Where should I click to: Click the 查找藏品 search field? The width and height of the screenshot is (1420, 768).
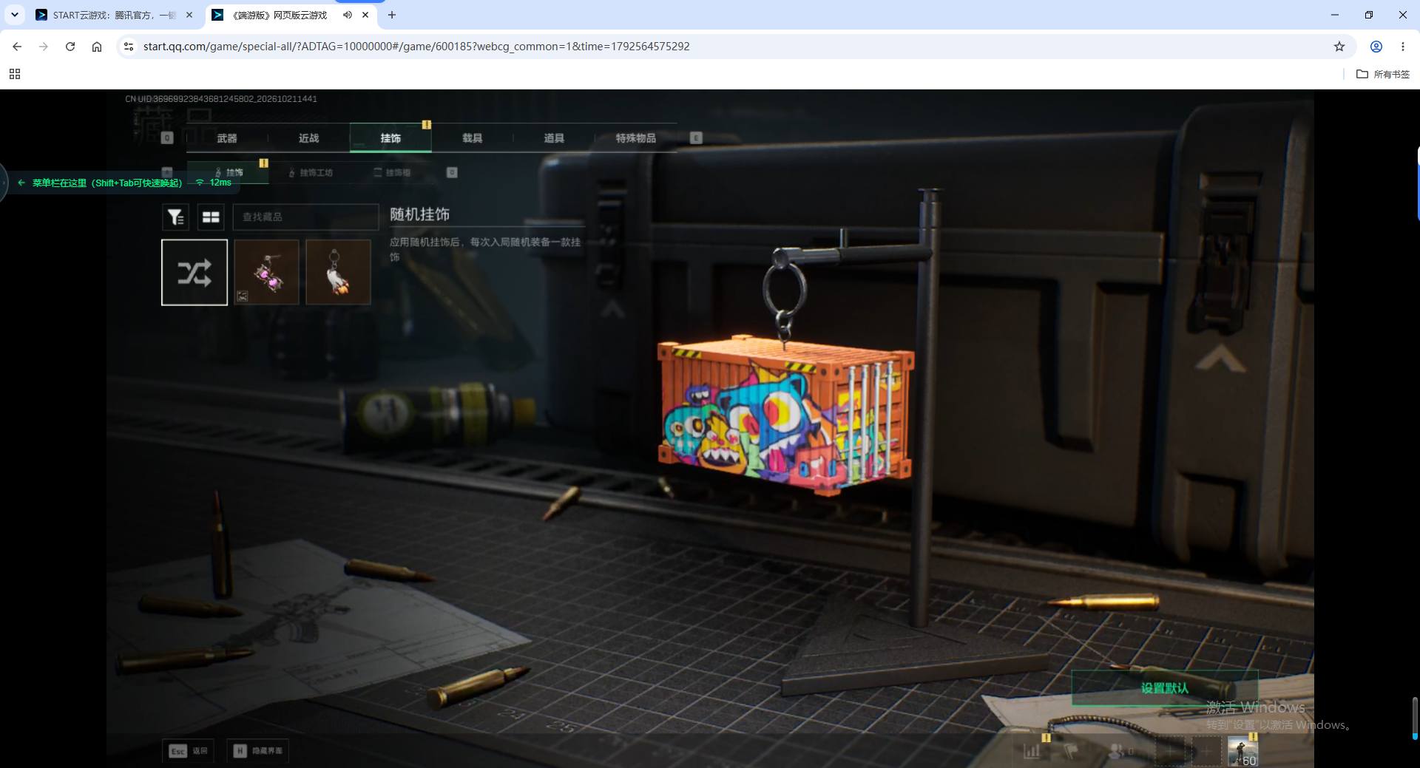305,217
